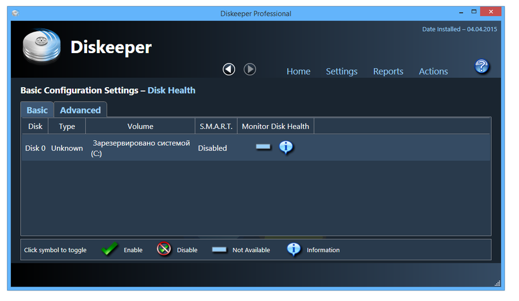Select the Disabled S.M.A.R.T. cell
Screen dimensions: 519x301
212,148
